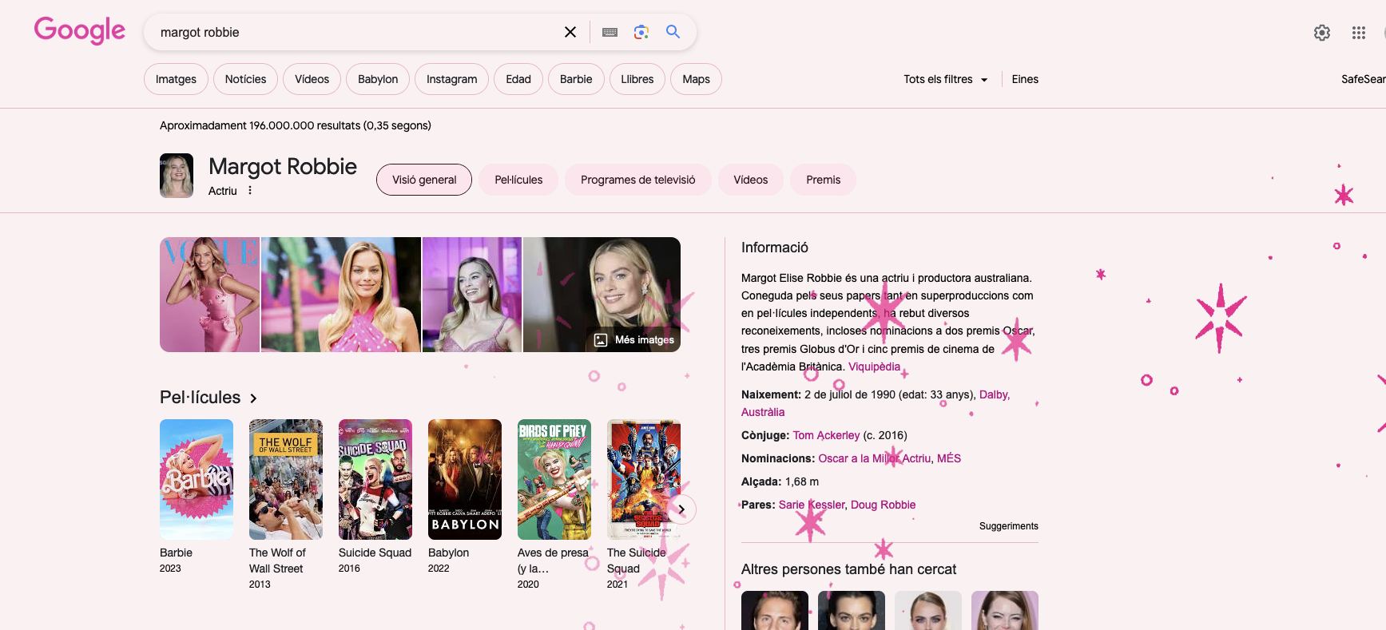Click the Suggeriments feedback link

click(x=1009, y=526)
